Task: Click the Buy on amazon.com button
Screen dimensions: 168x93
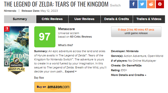Action: coord(53,87)
